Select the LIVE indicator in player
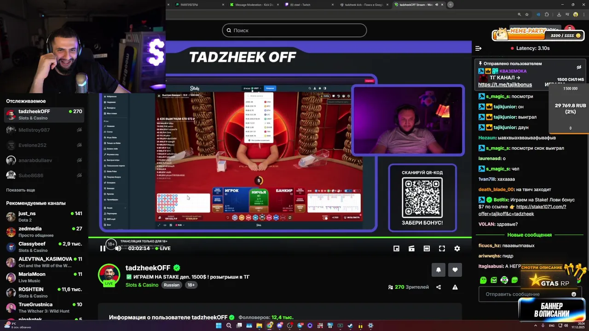This screenshot has height=331, width=589. coord(163,248)
